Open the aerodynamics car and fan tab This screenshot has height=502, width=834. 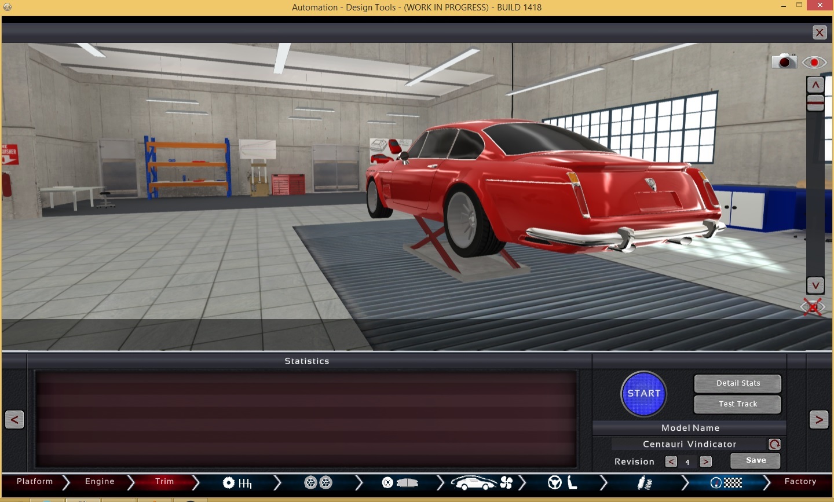[482, 482]
